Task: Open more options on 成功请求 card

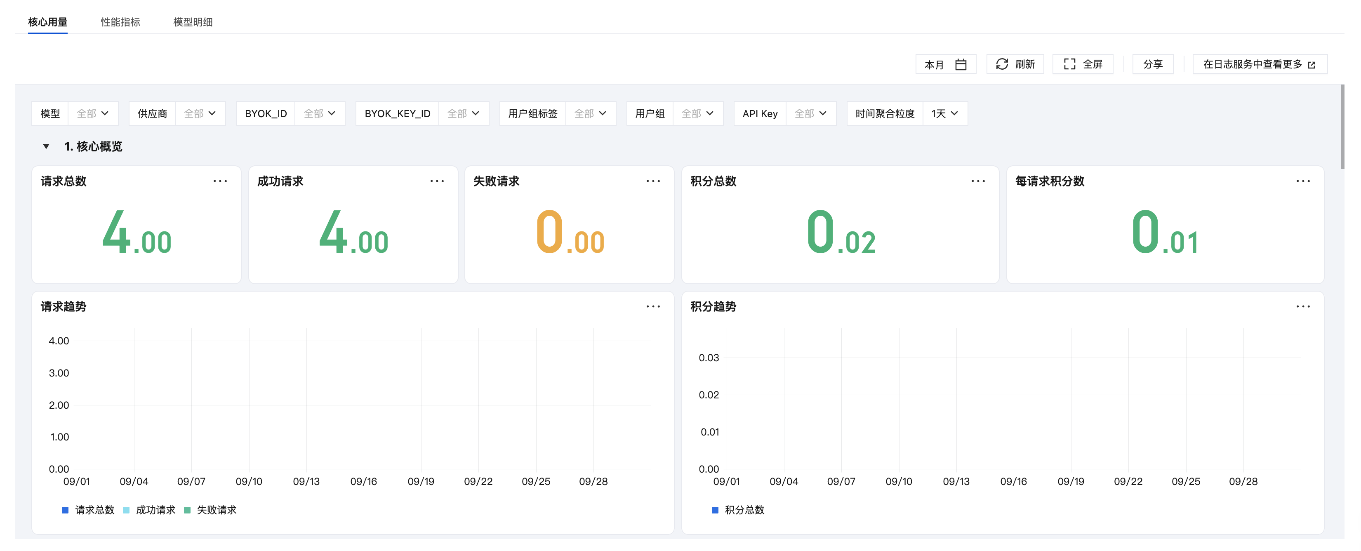Action: 437,181
